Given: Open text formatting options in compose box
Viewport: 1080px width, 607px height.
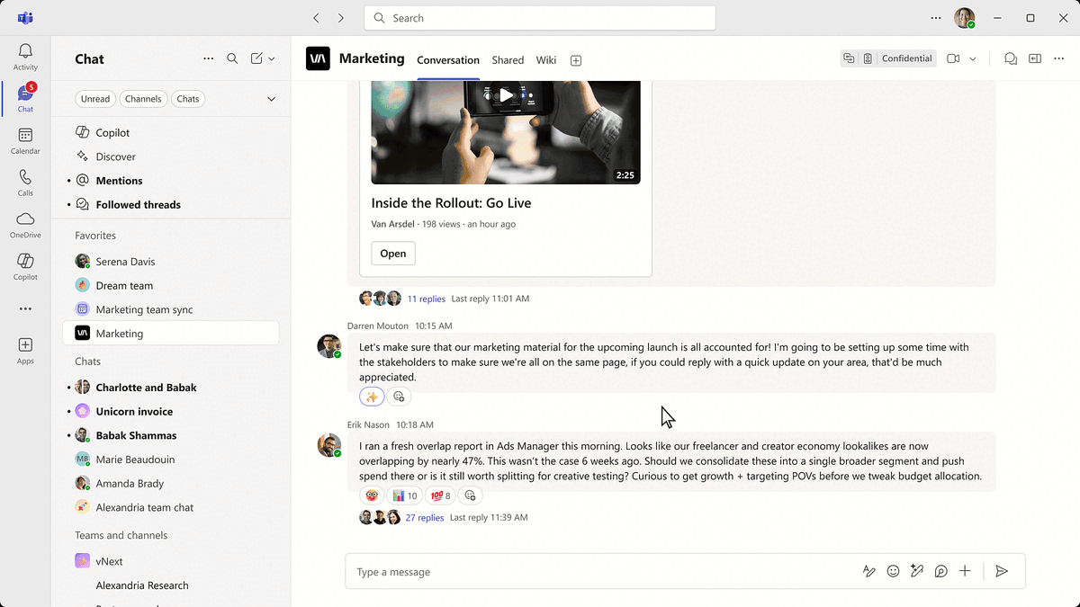Looking at the screenshot, I should [x=868, y=571].
